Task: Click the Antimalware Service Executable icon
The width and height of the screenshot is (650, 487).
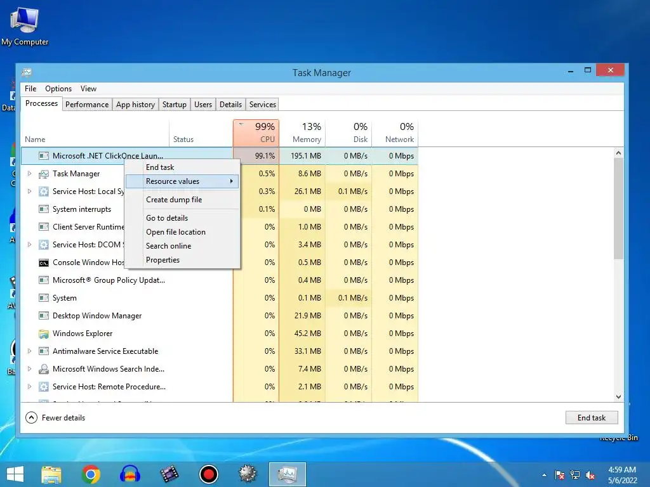Action: 44,351
